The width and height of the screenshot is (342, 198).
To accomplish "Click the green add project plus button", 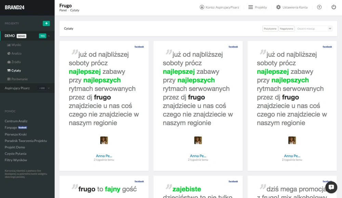I will 46,24.
